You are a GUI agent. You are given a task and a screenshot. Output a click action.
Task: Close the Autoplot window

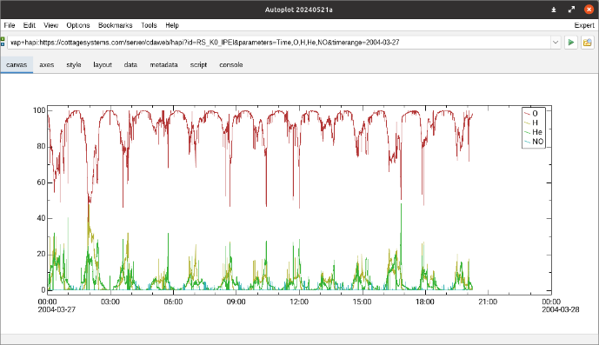[x=589, y=10]
